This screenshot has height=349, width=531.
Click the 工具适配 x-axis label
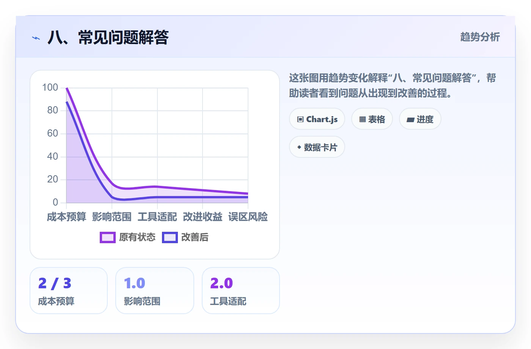click(x=157, y=217)
